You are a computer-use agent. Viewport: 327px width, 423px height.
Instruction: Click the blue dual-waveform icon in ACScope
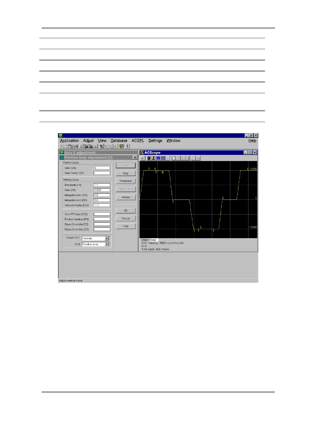click(163, 158)
